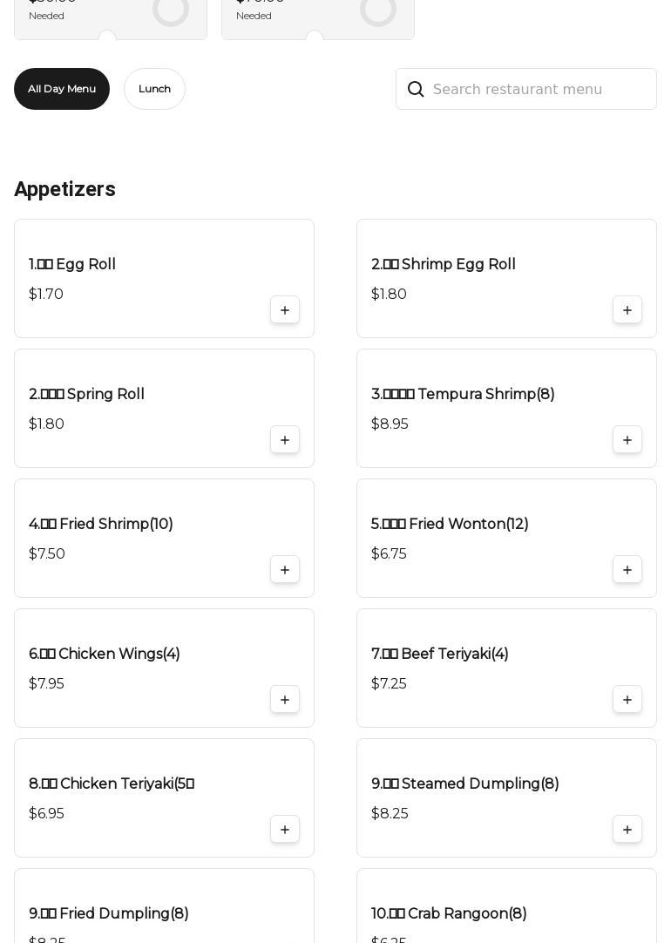
Task: Add Chicken Wings(4) with plus icon
Action: 285,700
